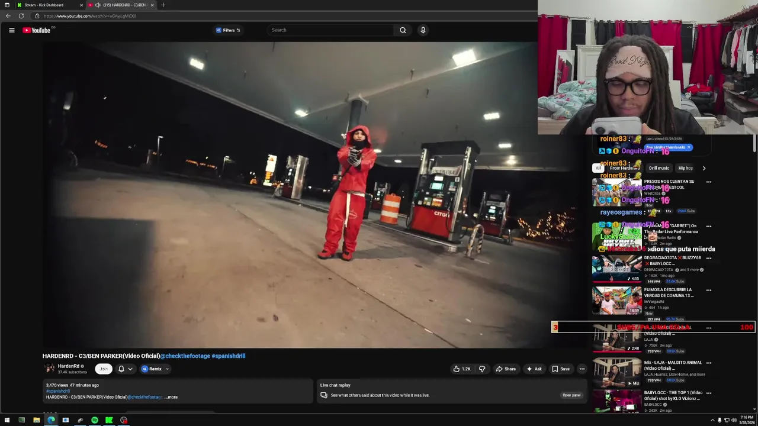This screenshot has width=758, height=426.
Task: Open Spotify from the taskbar
Action: point(95,420)
